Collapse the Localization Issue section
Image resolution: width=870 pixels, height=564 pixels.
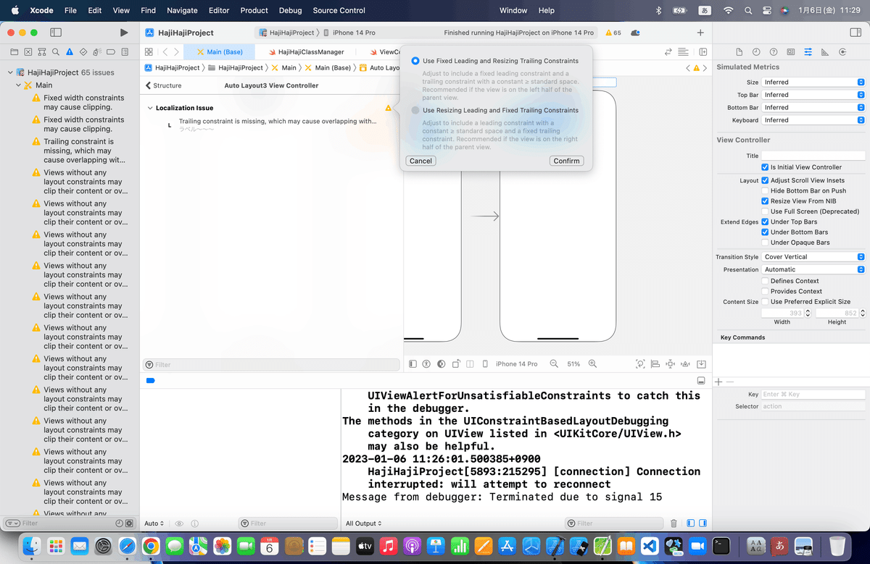point(149,108)
